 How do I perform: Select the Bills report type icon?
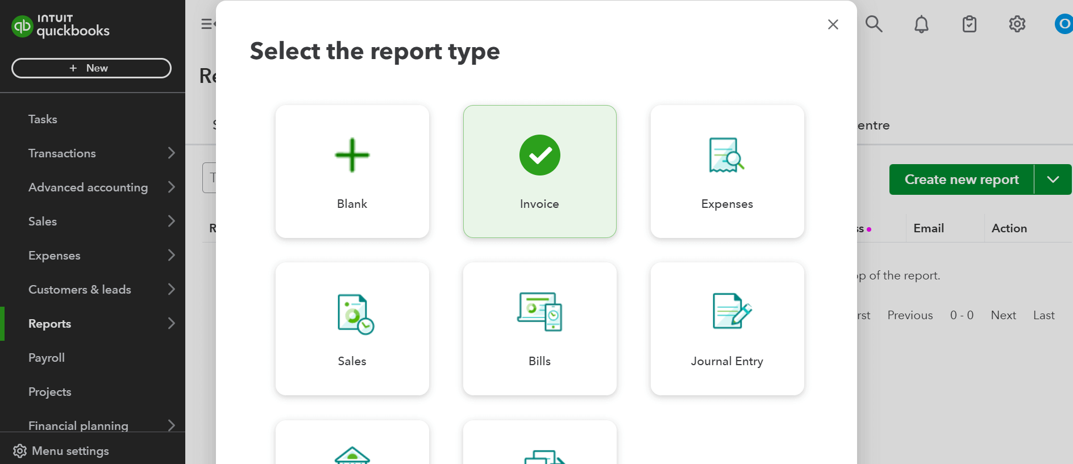[539, 312]
